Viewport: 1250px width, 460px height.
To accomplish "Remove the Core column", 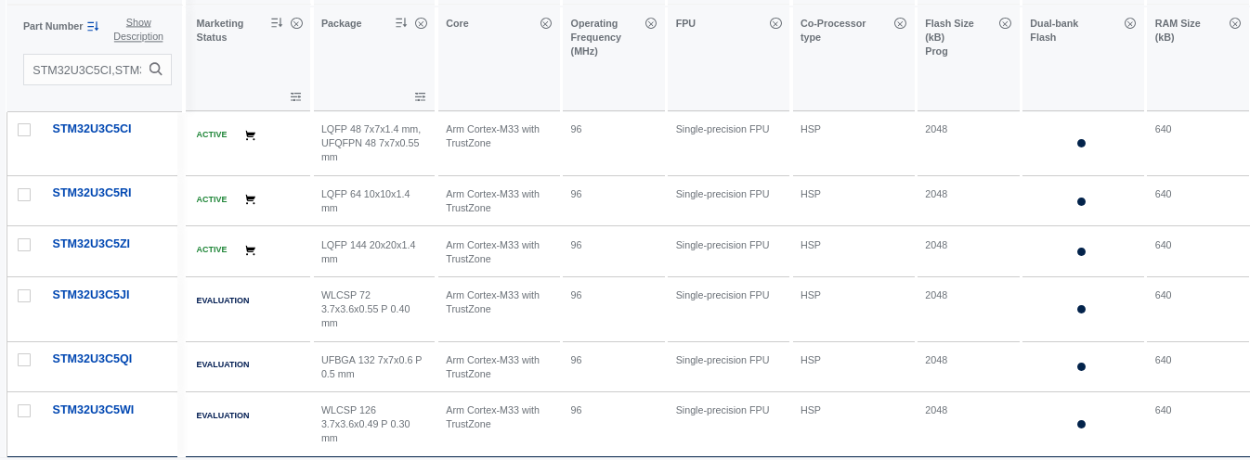I will click(546, 23).
